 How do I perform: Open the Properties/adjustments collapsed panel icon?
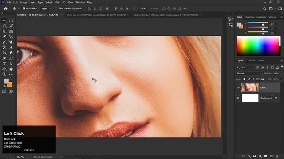pos(230,25)
